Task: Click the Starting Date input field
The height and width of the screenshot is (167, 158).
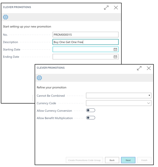Action: (83, 49)
